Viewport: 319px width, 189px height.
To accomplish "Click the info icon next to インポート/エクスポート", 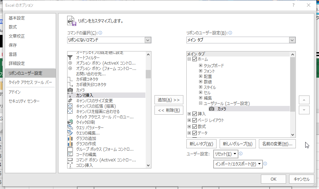I will 265,163.
